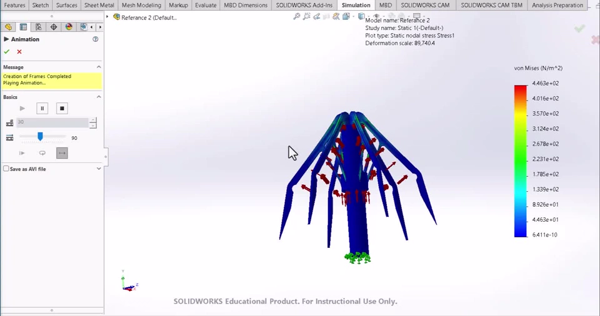
Task: Check the Save as AVI file box
Action: click(6, 169)
